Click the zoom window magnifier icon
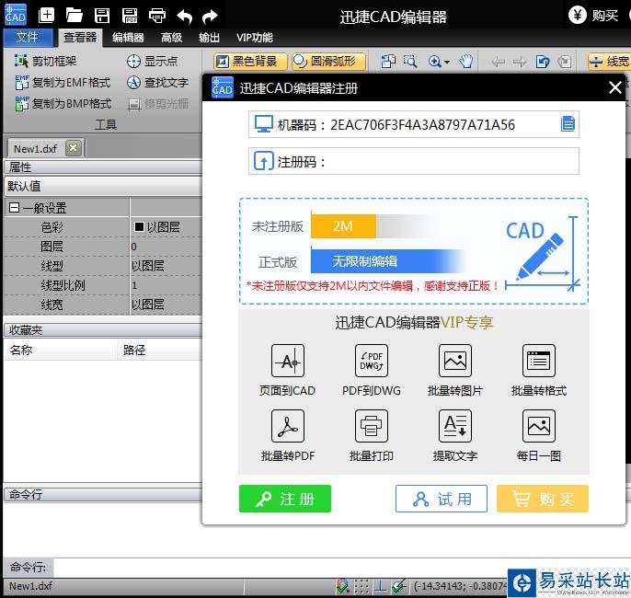 tap(410, 62)
